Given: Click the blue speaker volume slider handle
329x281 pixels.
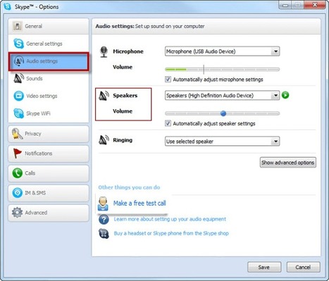Looking at the screenshot, I should 223,113.
